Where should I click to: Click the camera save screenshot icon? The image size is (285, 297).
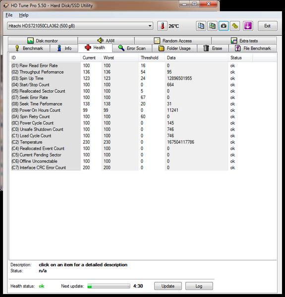click(x=224, y=26)
